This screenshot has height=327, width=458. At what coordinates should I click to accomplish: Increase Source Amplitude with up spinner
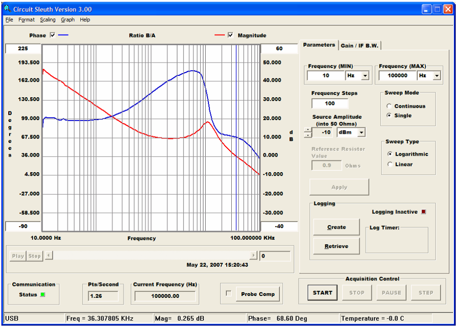(308, 130)
